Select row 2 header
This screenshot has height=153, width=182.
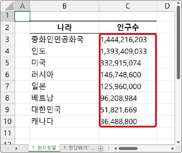[8, 27]
